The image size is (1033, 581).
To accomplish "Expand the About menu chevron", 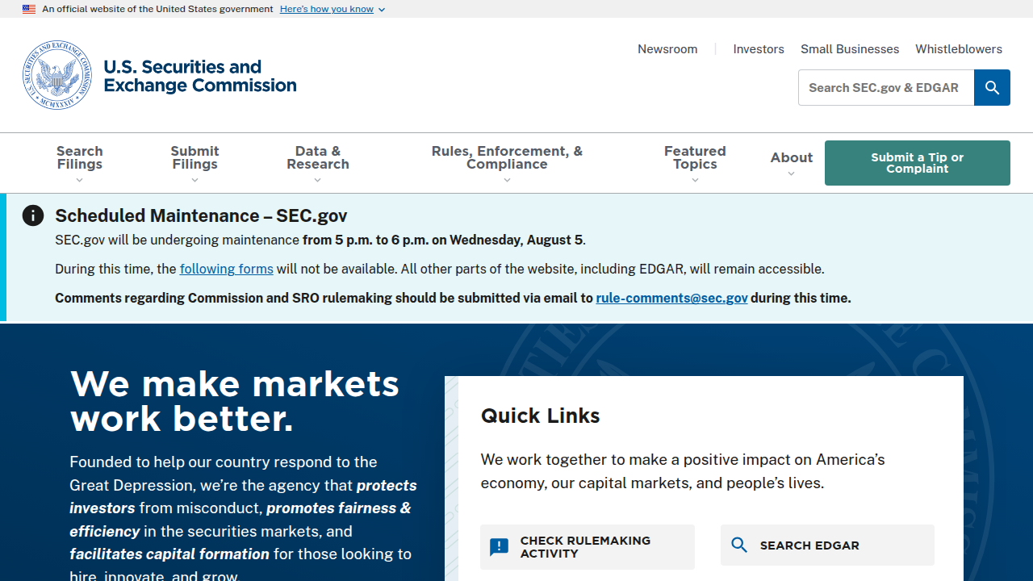I will tap(791, 173).
